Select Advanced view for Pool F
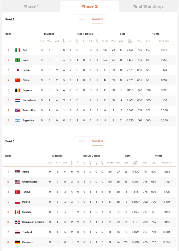This screenshot has width=179, height=251. 97,141
